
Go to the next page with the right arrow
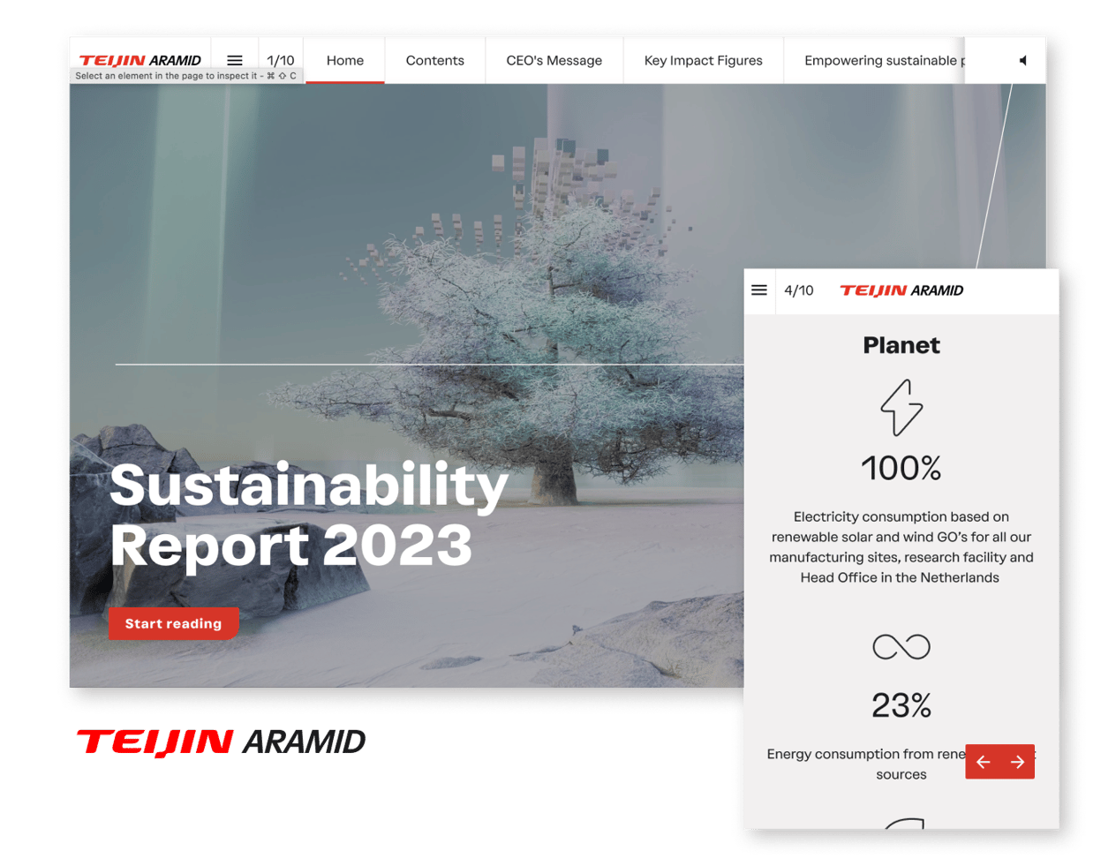coord(1017,762)
